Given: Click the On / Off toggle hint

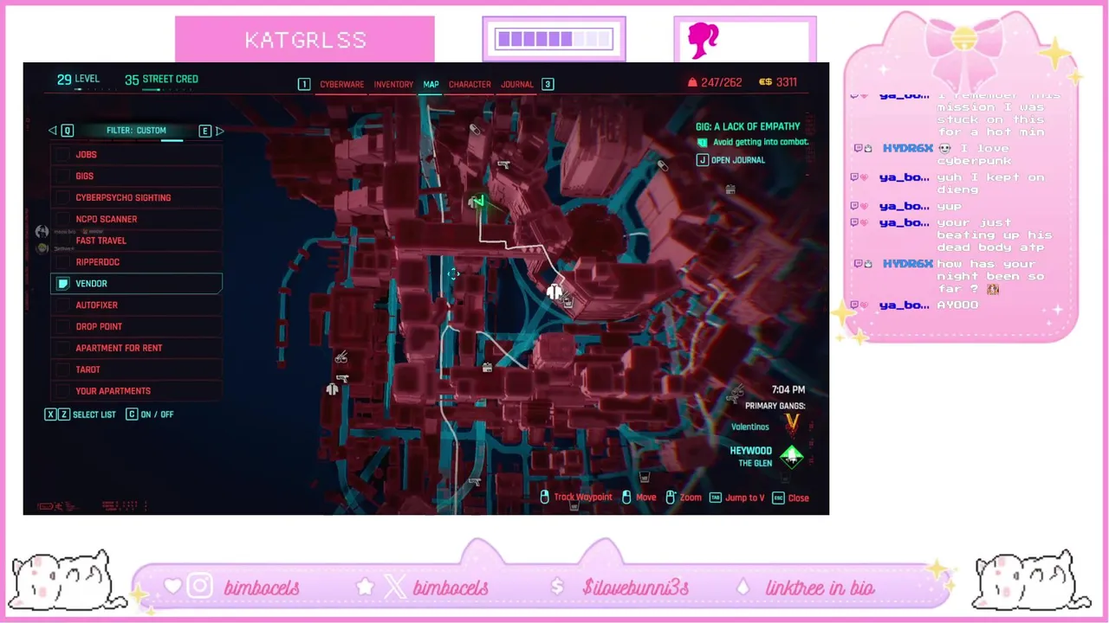Looking at the screenshot, I should (150, 414).
